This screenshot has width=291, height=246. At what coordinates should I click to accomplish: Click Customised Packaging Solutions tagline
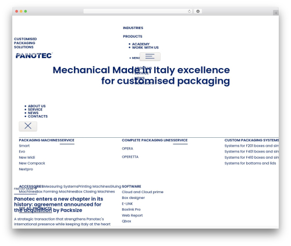point(25,43)
